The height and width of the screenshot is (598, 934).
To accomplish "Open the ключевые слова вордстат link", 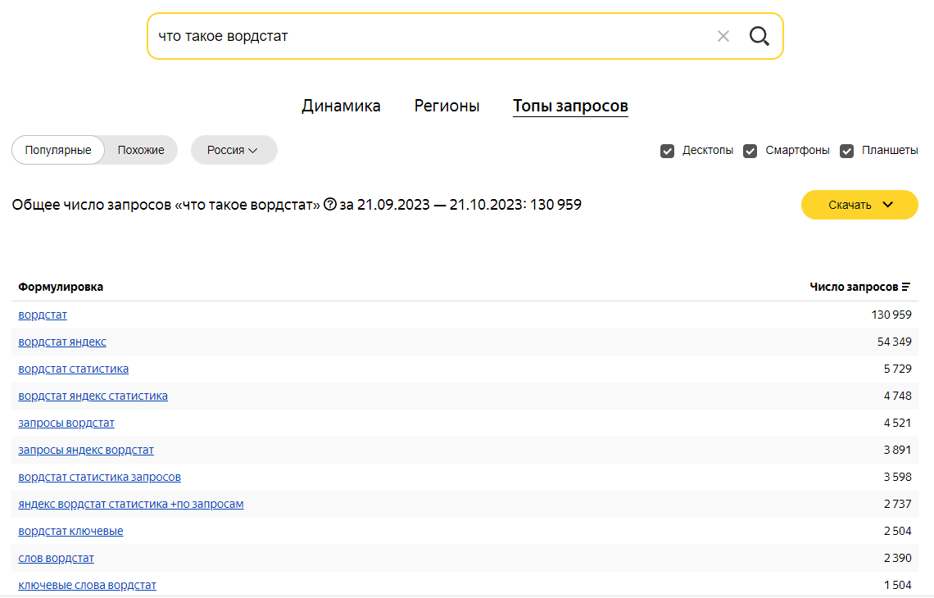I will pyautogui.click(x=87, y=586).
